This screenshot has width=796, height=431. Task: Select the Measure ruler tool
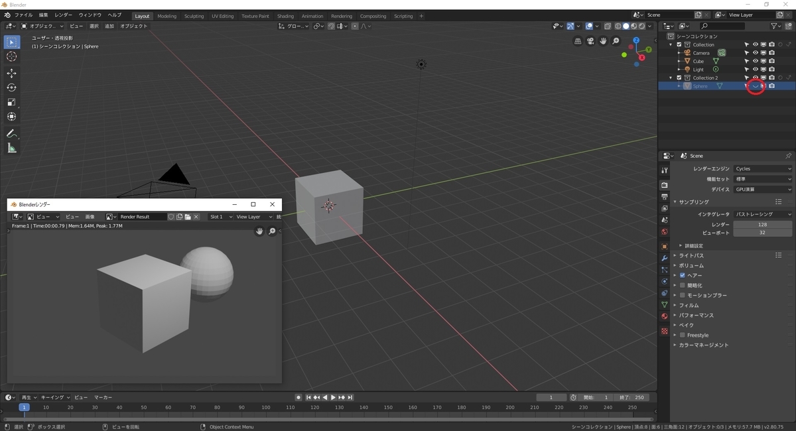click(x=11, y=148)
